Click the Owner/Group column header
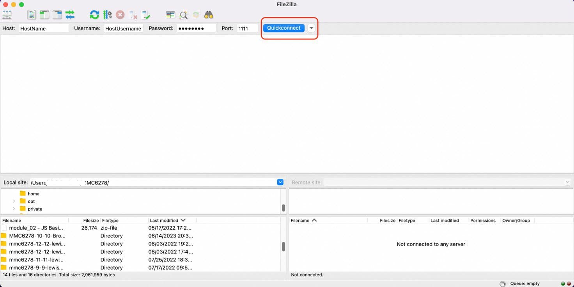This screenshot has height=287, width=574. [x=517, y=220]
